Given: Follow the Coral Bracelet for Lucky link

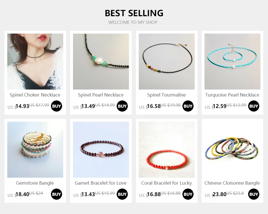Looking at the screenshot, I should pyautogui.click(x=166, y=183).
